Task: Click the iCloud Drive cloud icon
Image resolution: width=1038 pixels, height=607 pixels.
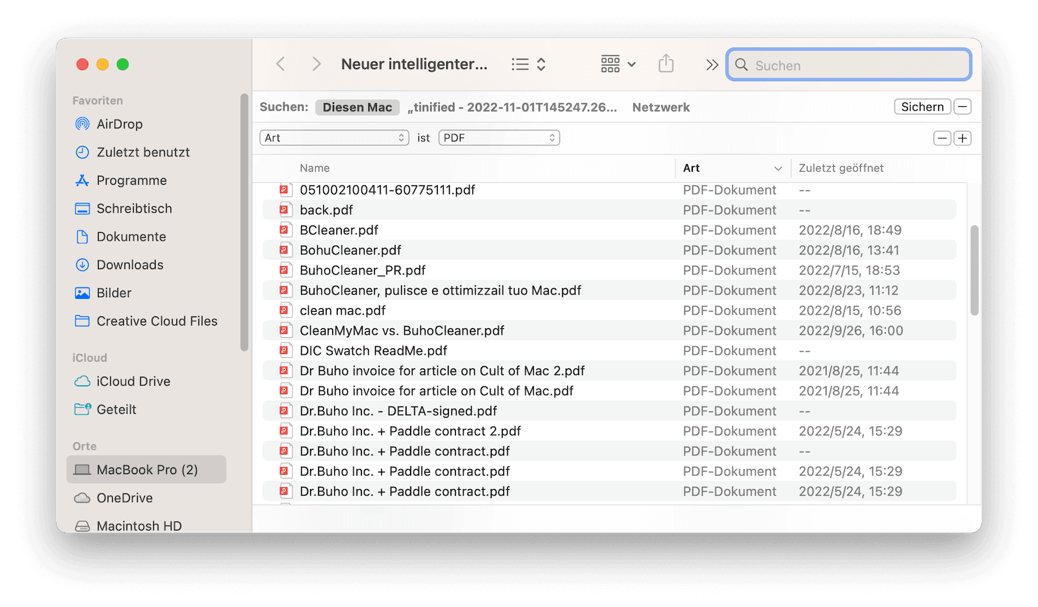Action: click(82, 381)
